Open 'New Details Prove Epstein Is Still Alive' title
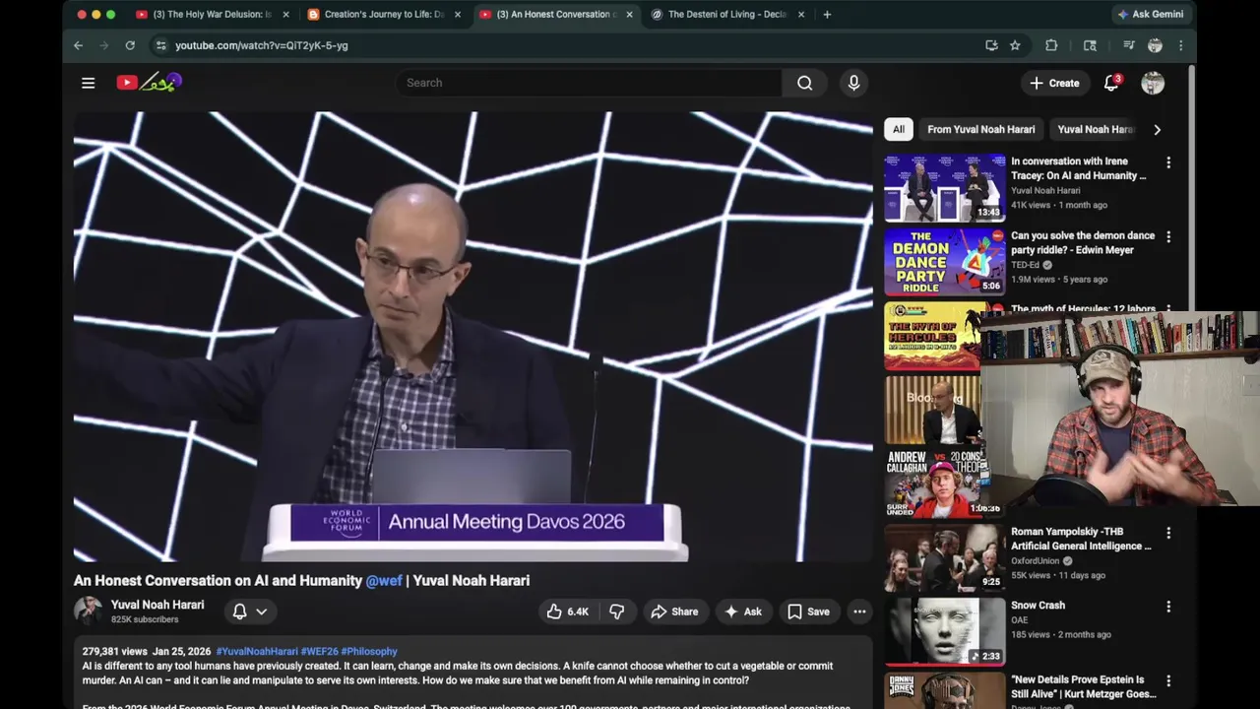 (x=1084, y=686)
